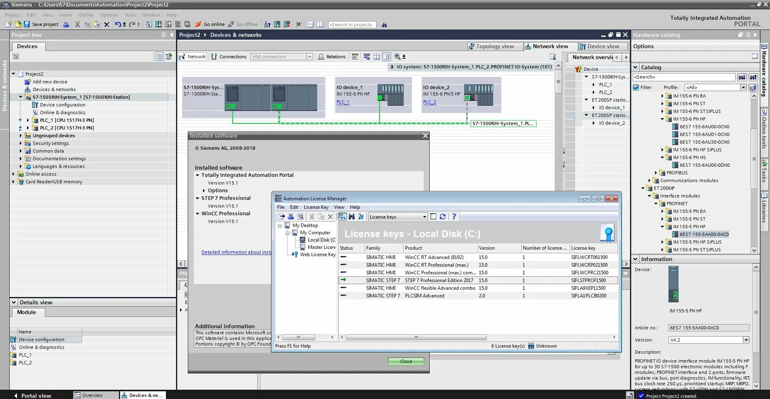Click the PLC_2 link under IO device_2
The height and width of the screenshot is (399, 770).
coord(429,102)
